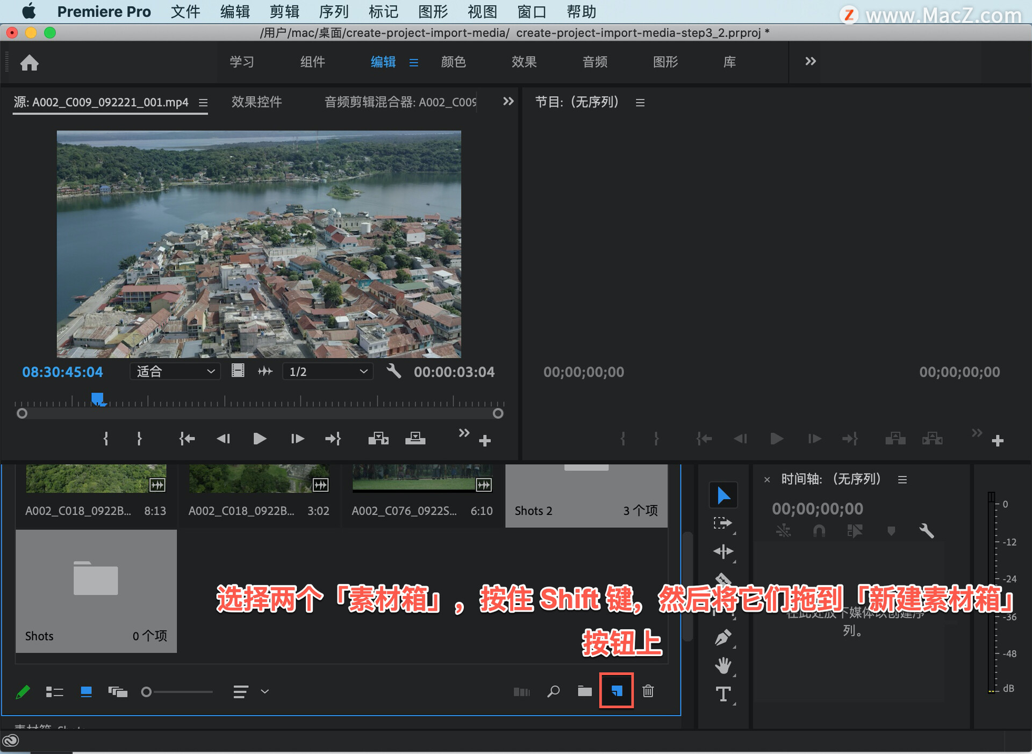Click the New Bin button

click(x=585, y=691)
